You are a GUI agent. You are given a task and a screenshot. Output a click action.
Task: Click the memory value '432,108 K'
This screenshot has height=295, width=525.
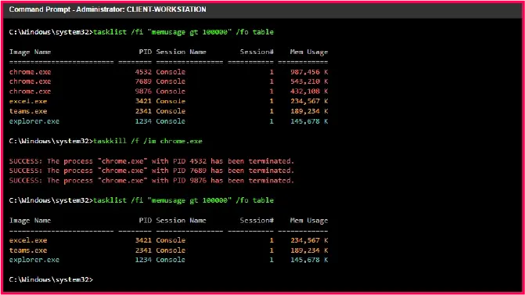(x=309, y=92)
